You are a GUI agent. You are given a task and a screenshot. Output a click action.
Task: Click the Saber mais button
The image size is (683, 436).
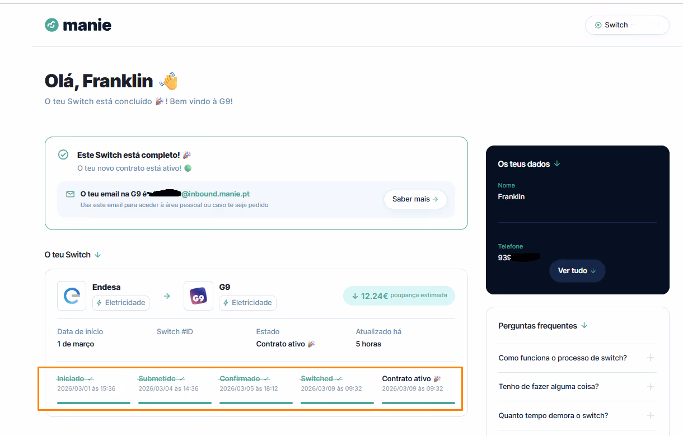[415, 199]
